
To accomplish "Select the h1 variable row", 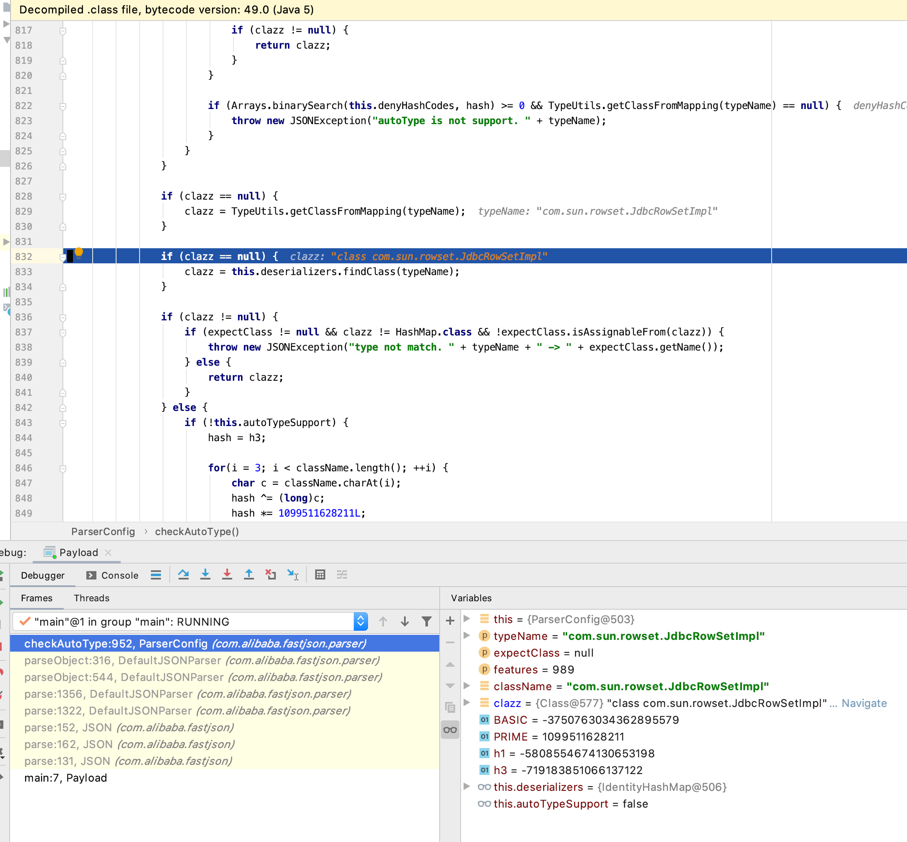I will pos(683,754).
